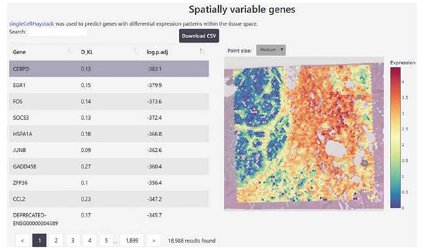This screenshot has width=424, height=250.
Task: Go to page 2 of results
Action: coord(56,240)
